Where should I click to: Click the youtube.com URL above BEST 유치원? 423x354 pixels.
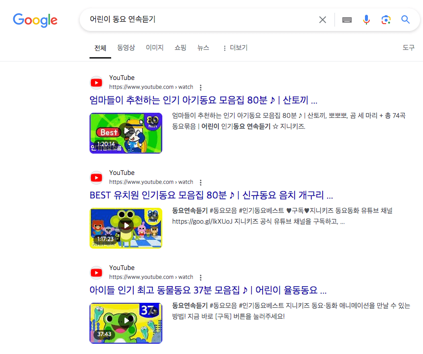pos(151,182)
